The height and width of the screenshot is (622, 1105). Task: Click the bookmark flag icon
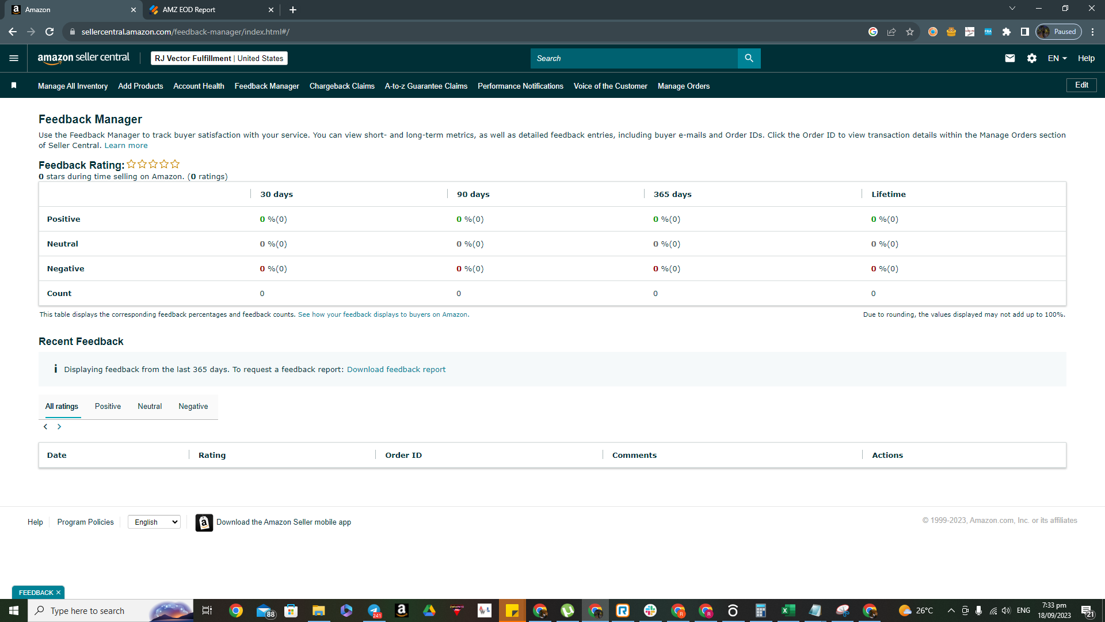tap(14, 86)
